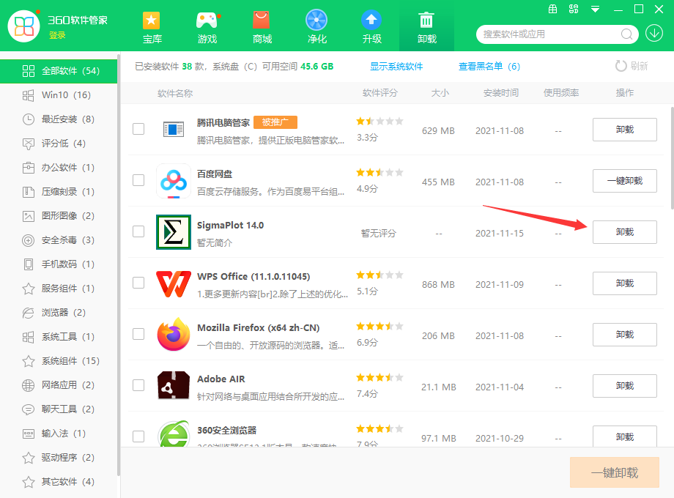This screenshot has width=674, height=498.
Task: Uninstall WPS Office with 卸载 button
Action: [x=625, y=283]
